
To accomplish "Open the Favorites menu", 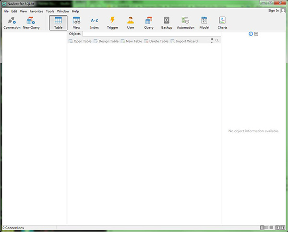I will (x=36, y=11).
